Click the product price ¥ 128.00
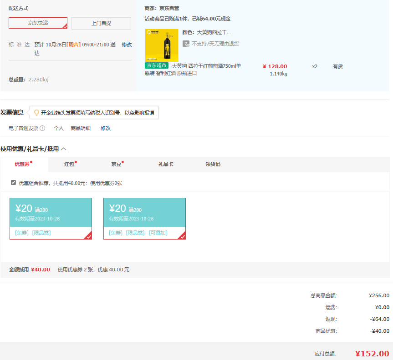The width and height of the screenshot is (393, 360). [275, 66]
